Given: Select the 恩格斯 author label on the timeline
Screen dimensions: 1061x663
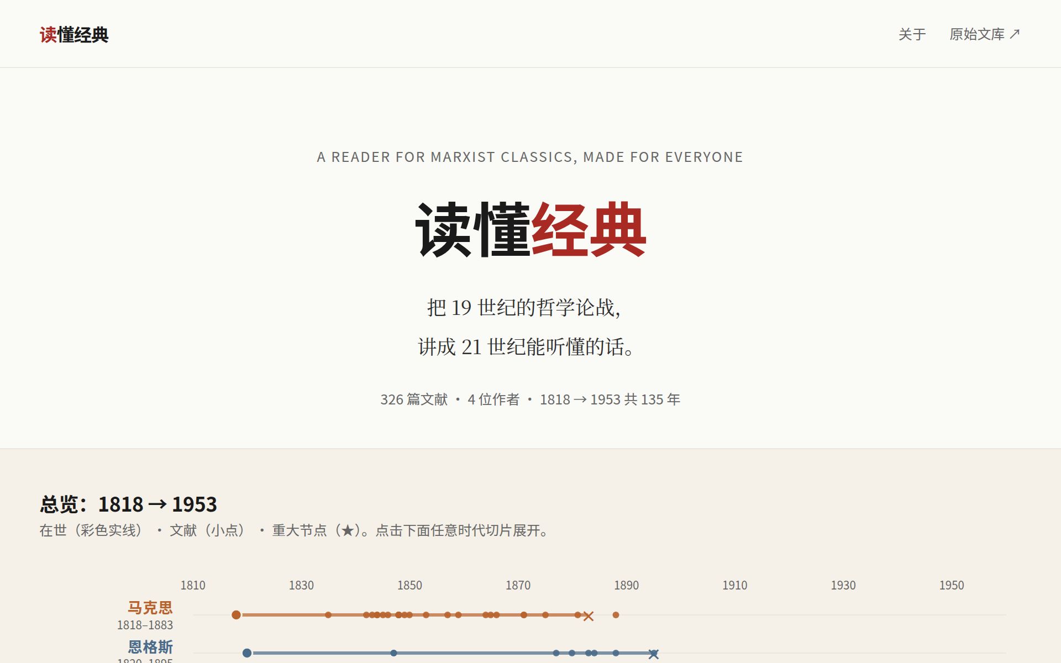Looking at the screenshot, I should tap(150, 646).
